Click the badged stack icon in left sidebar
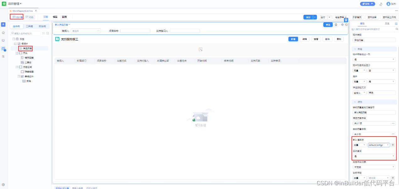 (x=3, y=49)
